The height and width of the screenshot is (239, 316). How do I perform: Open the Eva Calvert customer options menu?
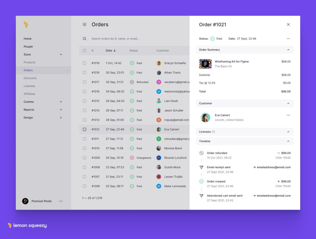[288, 115]
